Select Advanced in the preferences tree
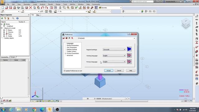 [70, 55]
